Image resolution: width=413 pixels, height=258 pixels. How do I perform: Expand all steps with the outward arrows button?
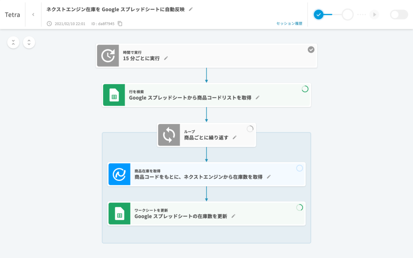(x=29, y=42)
